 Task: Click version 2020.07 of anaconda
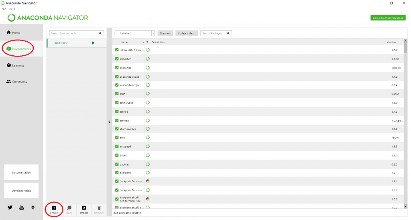396,68
